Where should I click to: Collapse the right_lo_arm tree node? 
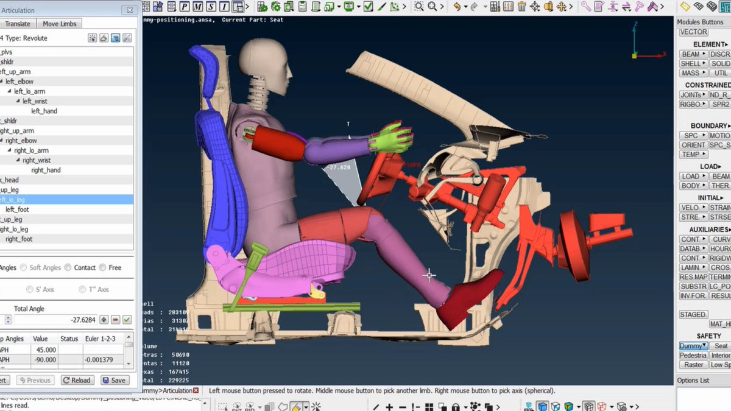click(10, 150)
